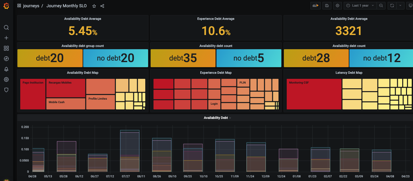Share the dashboard using share icon

[102, 6]
